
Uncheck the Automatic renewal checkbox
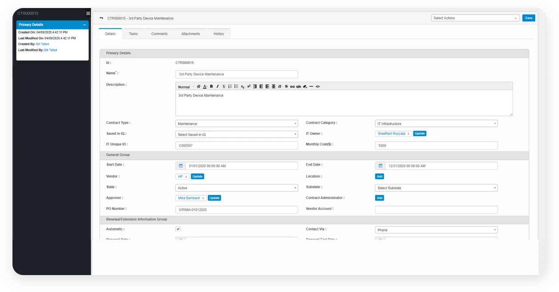[x=178, y=229]
